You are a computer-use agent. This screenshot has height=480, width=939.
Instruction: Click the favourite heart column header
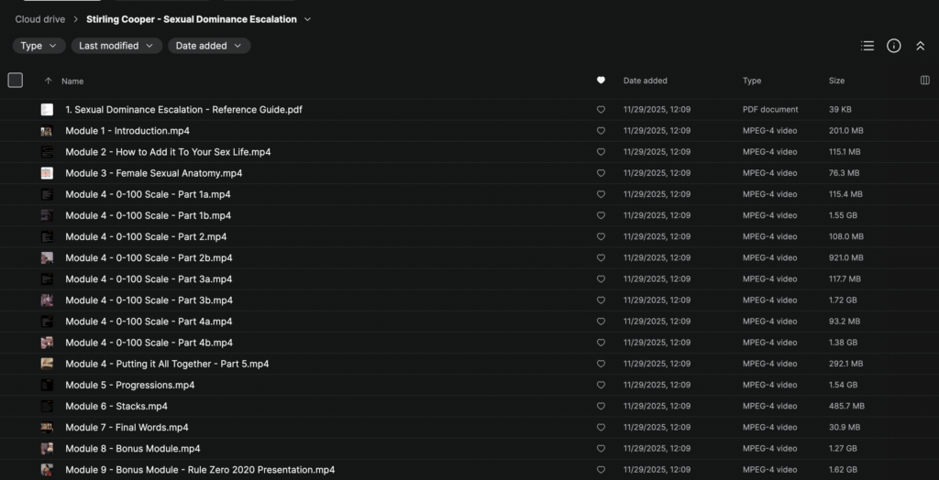601,81
